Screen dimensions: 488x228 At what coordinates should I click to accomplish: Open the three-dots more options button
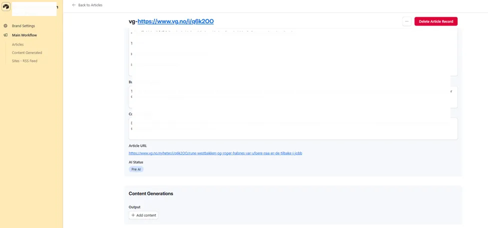407,21
